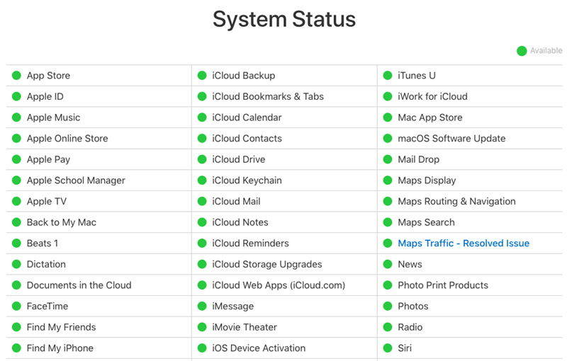Click the green Available legend dot

pos(522,51)
